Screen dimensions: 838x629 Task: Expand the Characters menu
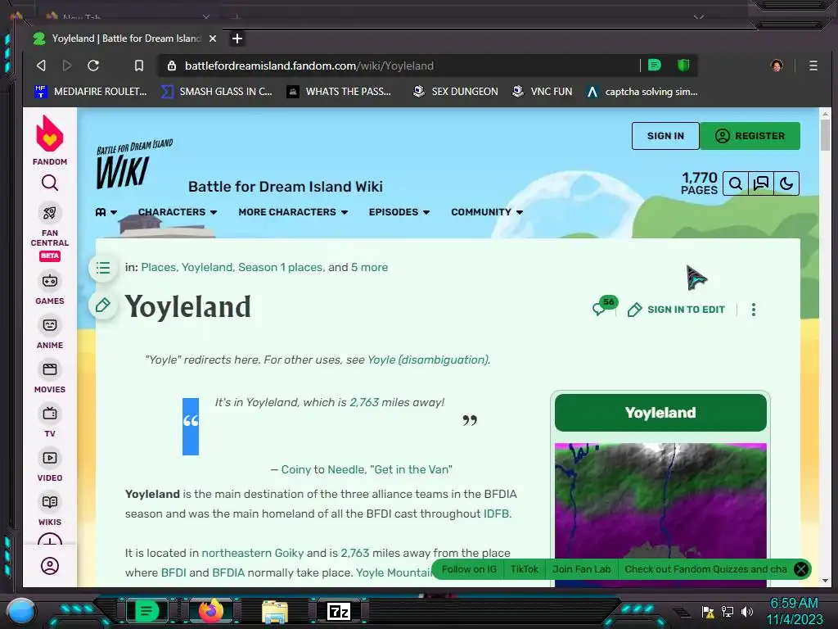(178, 212)
